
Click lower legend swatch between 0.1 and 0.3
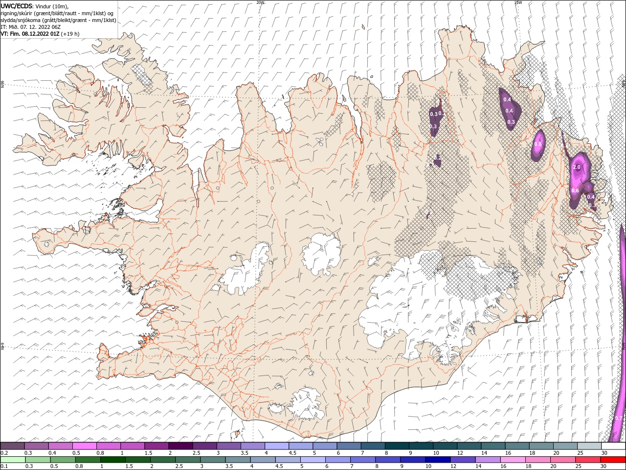tap(13, 459)
